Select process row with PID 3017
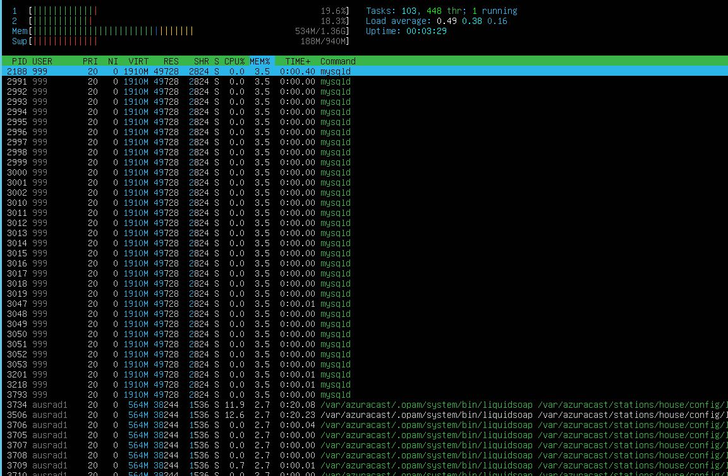Screen dimensions: 728x476 point(364,273)
